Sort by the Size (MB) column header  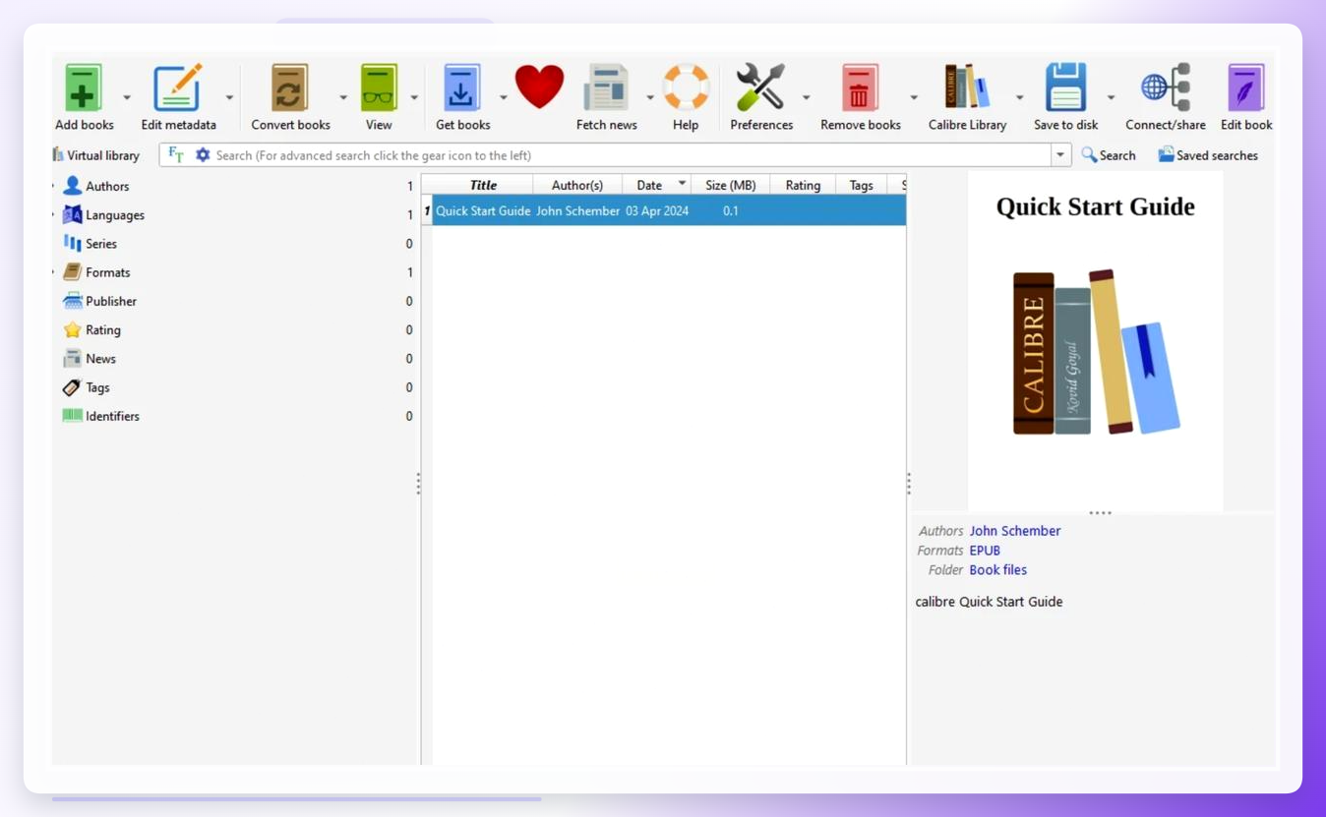tap(731, 185)
